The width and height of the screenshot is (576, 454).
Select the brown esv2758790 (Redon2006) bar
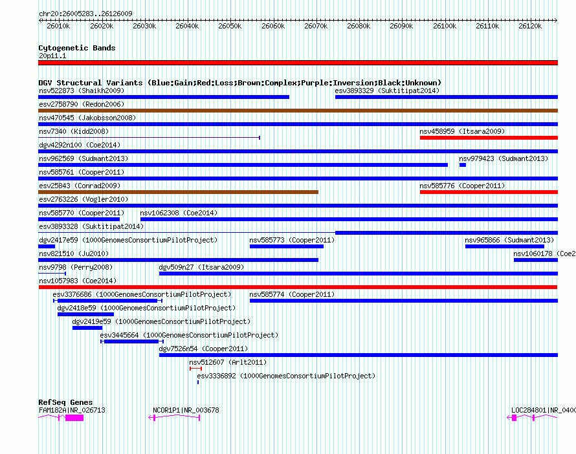tap(298, 111)
